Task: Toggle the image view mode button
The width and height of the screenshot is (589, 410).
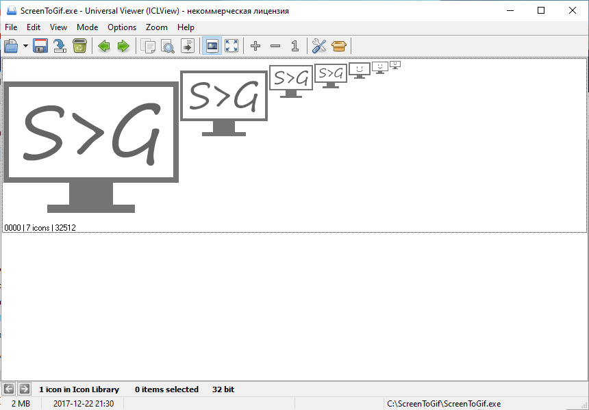Action: click(212, 46)
